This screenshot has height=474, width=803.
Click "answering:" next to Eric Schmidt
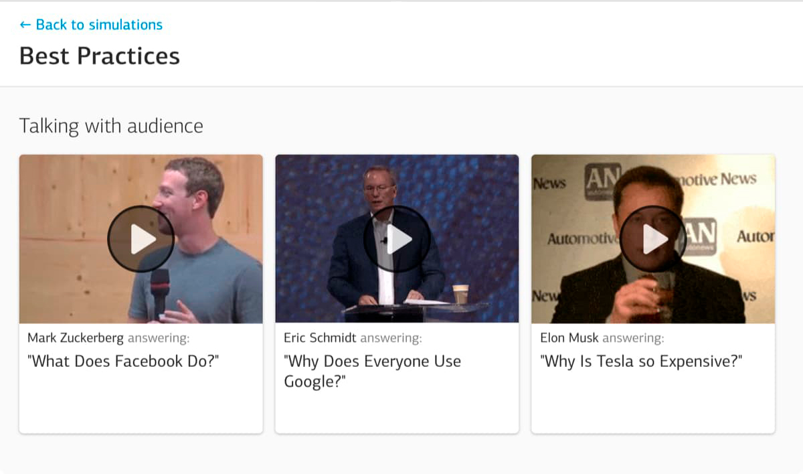[x=391, y=338]
